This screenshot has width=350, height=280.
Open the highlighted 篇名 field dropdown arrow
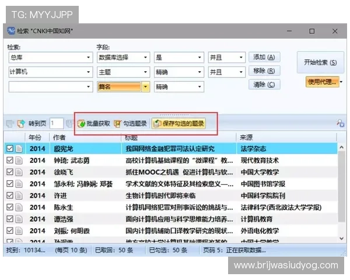point(145,87)
